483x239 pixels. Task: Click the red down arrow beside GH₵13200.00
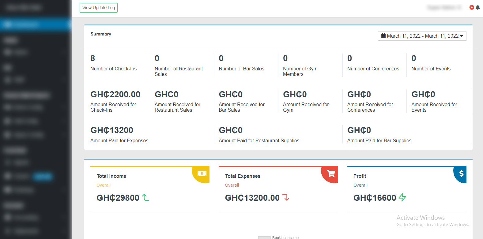tap(286, 198)
